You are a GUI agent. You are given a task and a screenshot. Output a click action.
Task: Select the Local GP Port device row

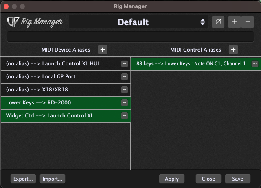66,76
